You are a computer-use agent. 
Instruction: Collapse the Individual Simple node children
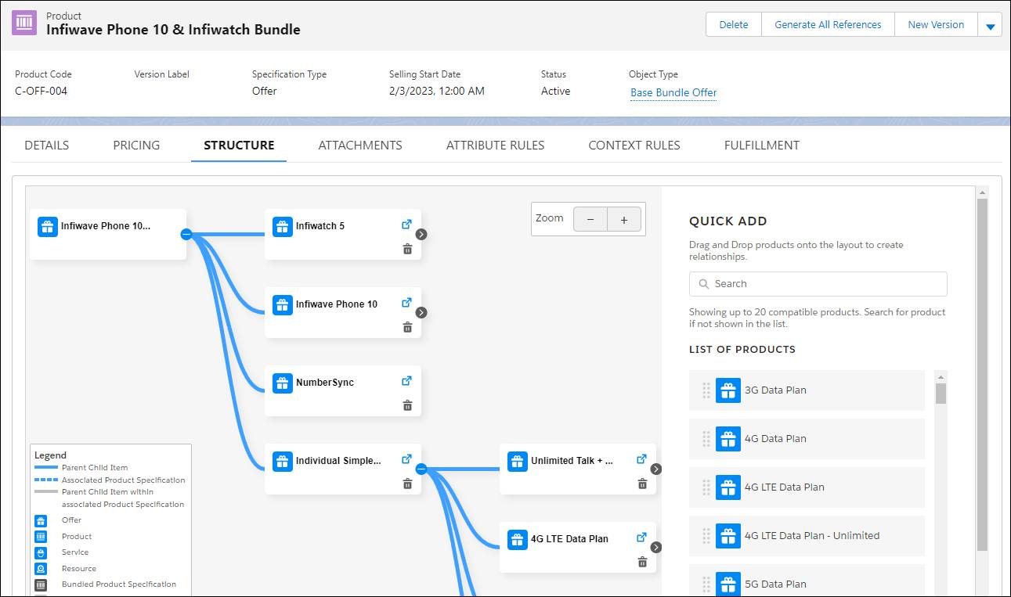(x=421, y=469)
